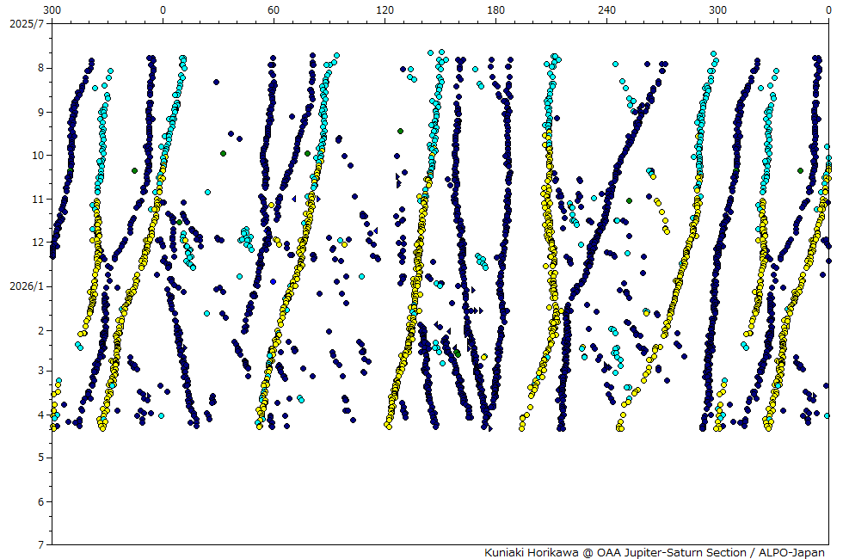Click the bottom "7" label on left axis
Image resolution: width=843 pixels, height=559 pixels.
tap(40, 545)
